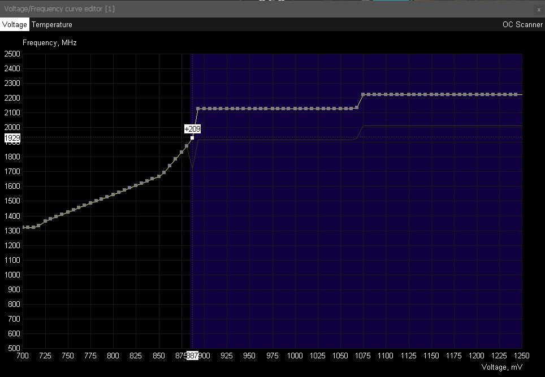Click the 1300 label on the frequency axis
Viewport: 545px width, 377px height.
[12, 231]
